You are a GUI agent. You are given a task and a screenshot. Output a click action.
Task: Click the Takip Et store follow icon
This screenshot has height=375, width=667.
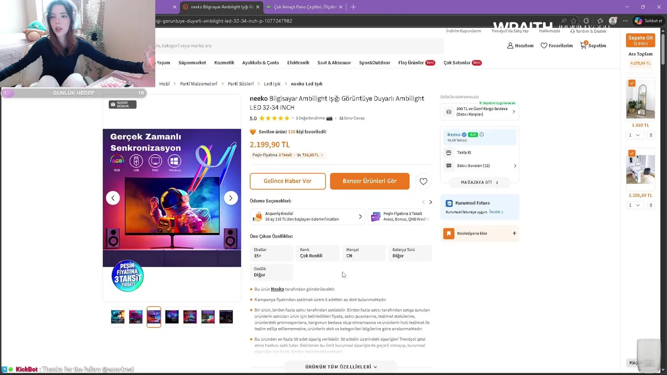(x=449, y=153)
